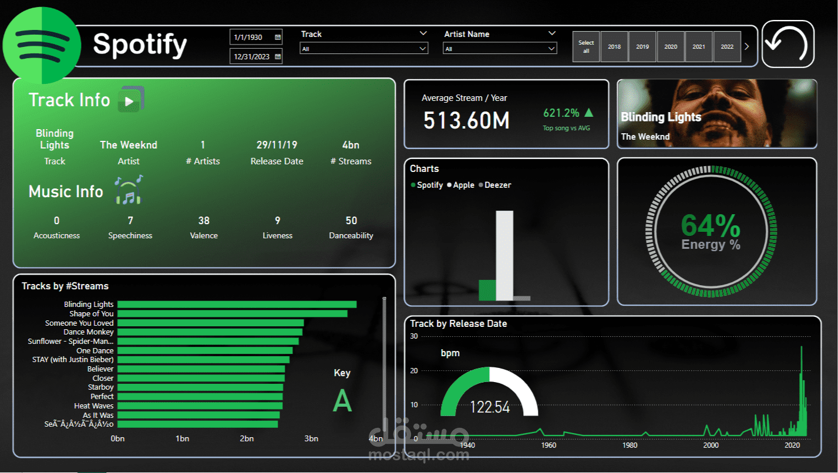Select the Perfect bar
Screen dimensions: 838x473
point(200,396)
